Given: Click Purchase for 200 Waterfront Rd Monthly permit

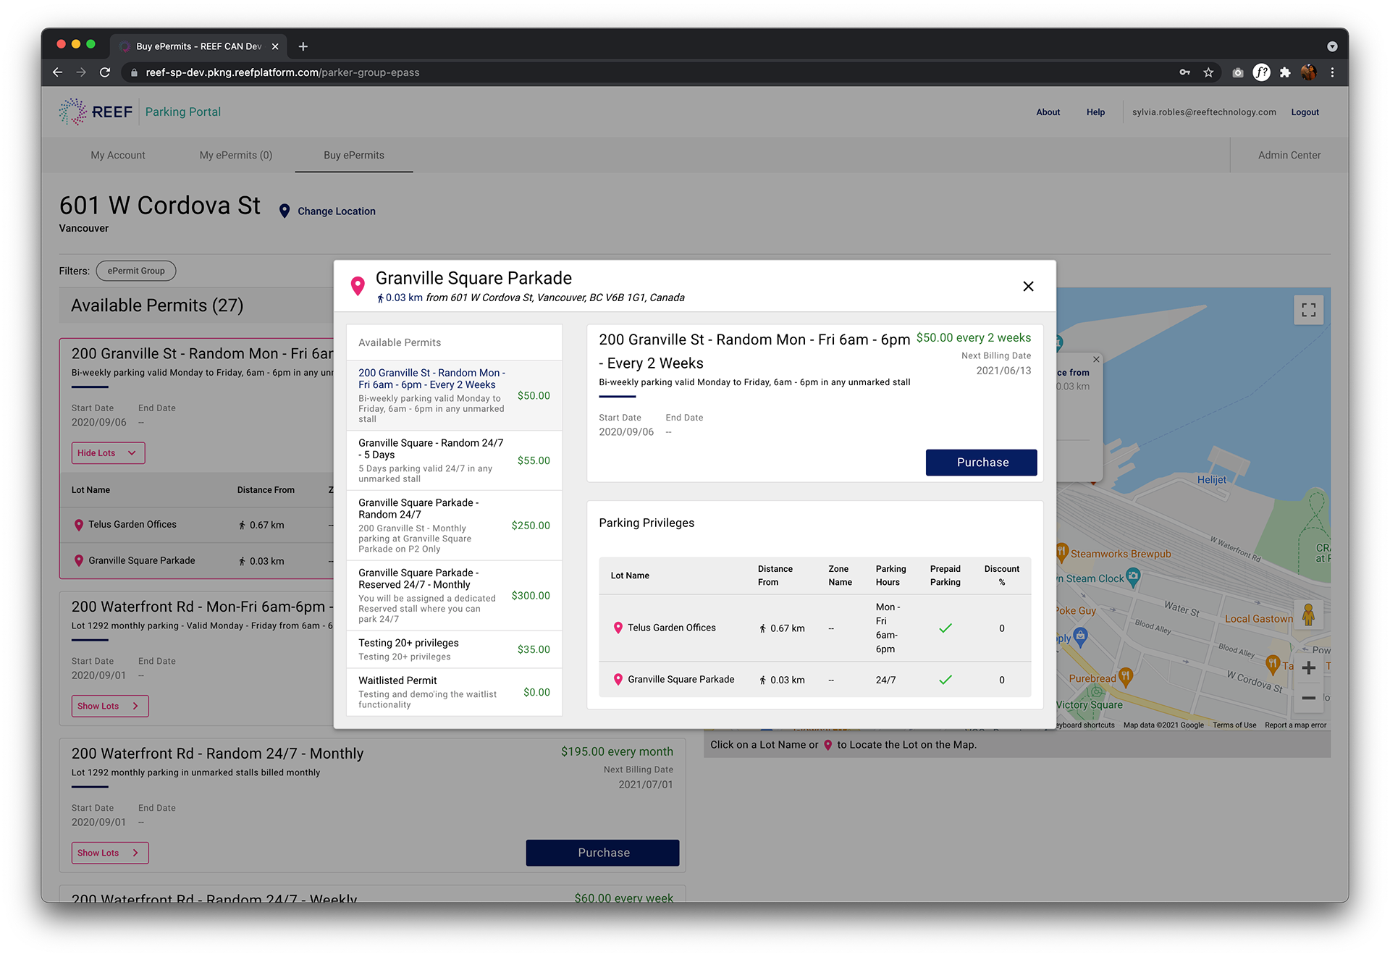Looking at the screenshot, I should click(602, 853).
